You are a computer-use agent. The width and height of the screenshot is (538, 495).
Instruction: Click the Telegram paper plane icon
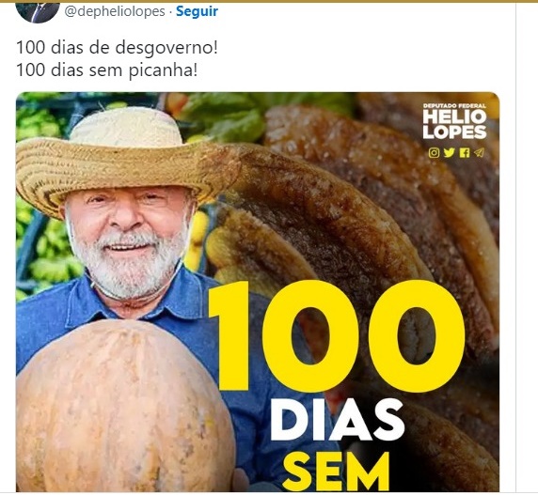479,152
